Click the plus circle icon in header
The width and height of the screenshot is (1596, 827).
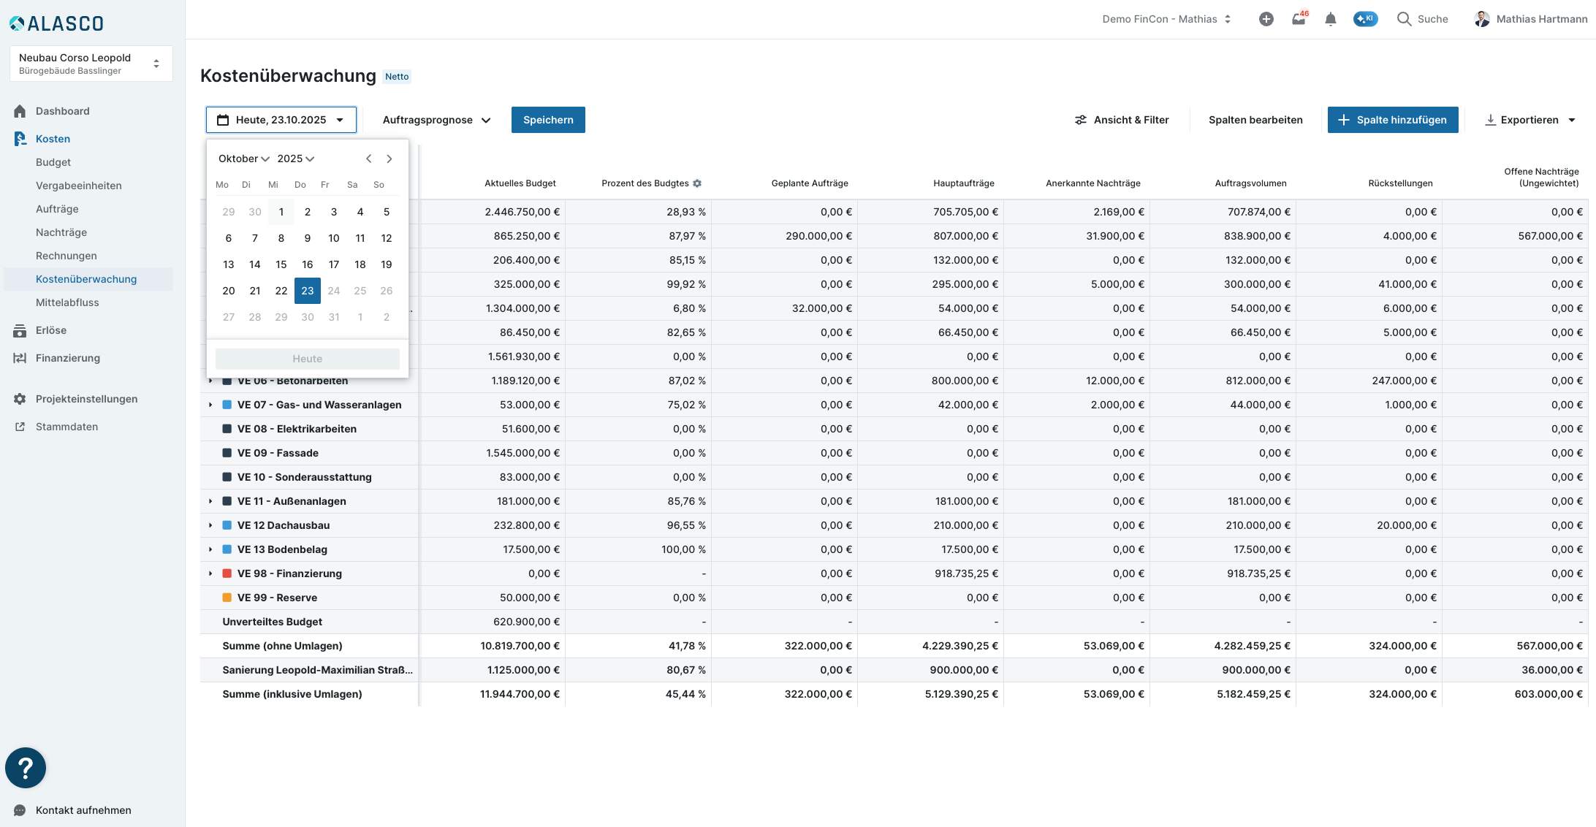[x=1266, y=20]
